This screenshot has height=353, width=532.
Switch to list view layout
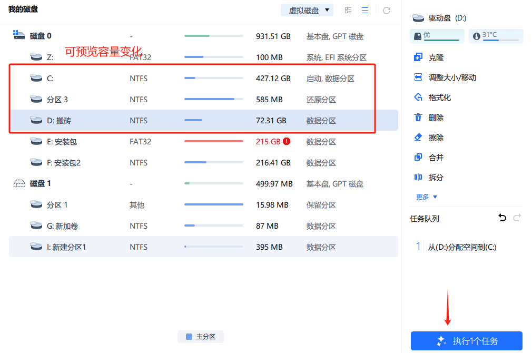pos(365,10)
